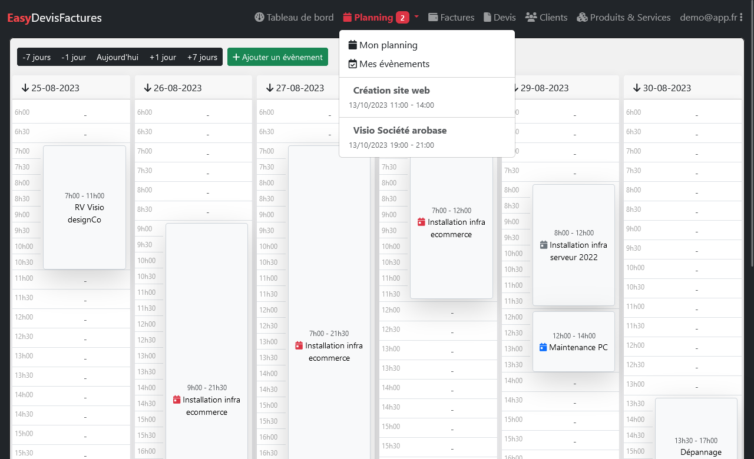Viewport: 754px width, 459px height.
Task: Click the red Planning badge showing 2
Action: (402, 18)
